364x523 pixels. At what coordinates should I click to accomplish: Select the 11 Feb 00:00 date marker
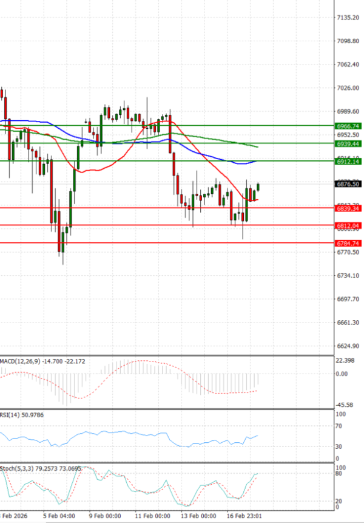point(153,516)
